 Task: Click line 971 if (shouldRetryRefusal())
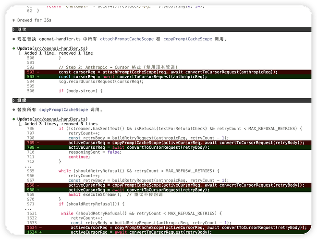(x=91, y=204)
